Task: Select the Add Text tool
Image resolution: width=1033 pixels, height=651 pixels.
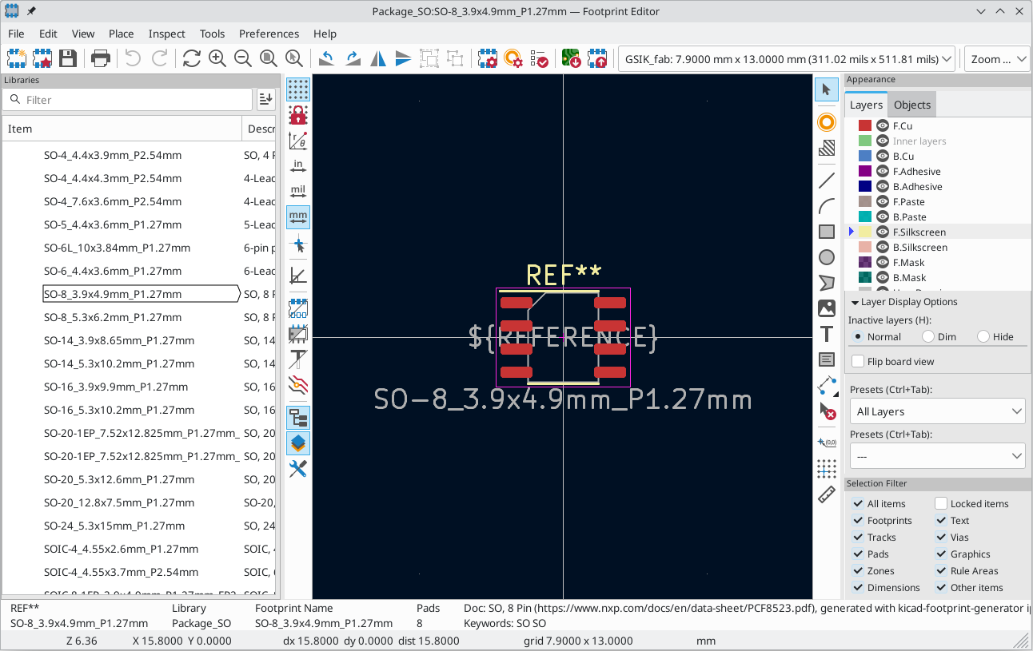Action: pyautogui.click(x=827, y=334)
